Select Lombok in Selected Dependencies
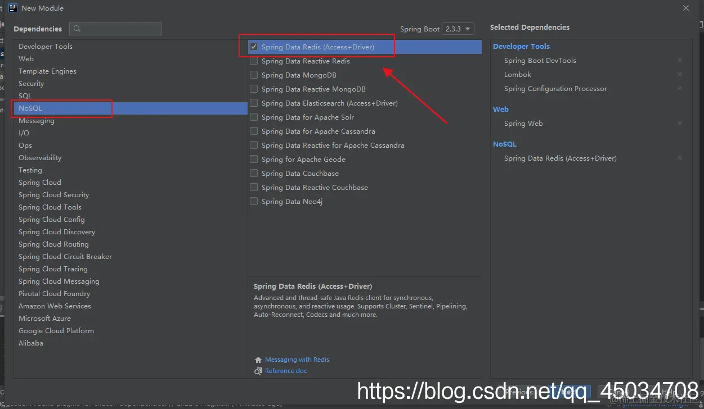Screen dimensions: 704x409 click(518, 74)
